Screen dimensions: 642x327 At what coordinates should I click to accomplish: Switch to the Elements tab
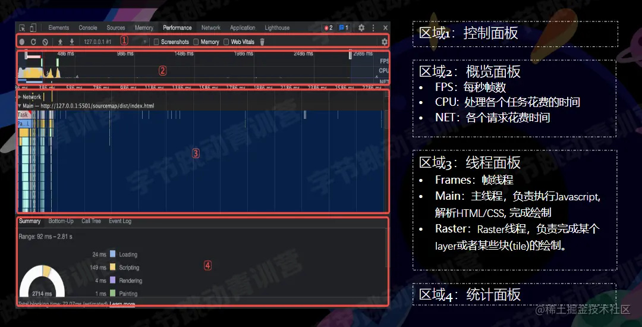tap(58, 28)
